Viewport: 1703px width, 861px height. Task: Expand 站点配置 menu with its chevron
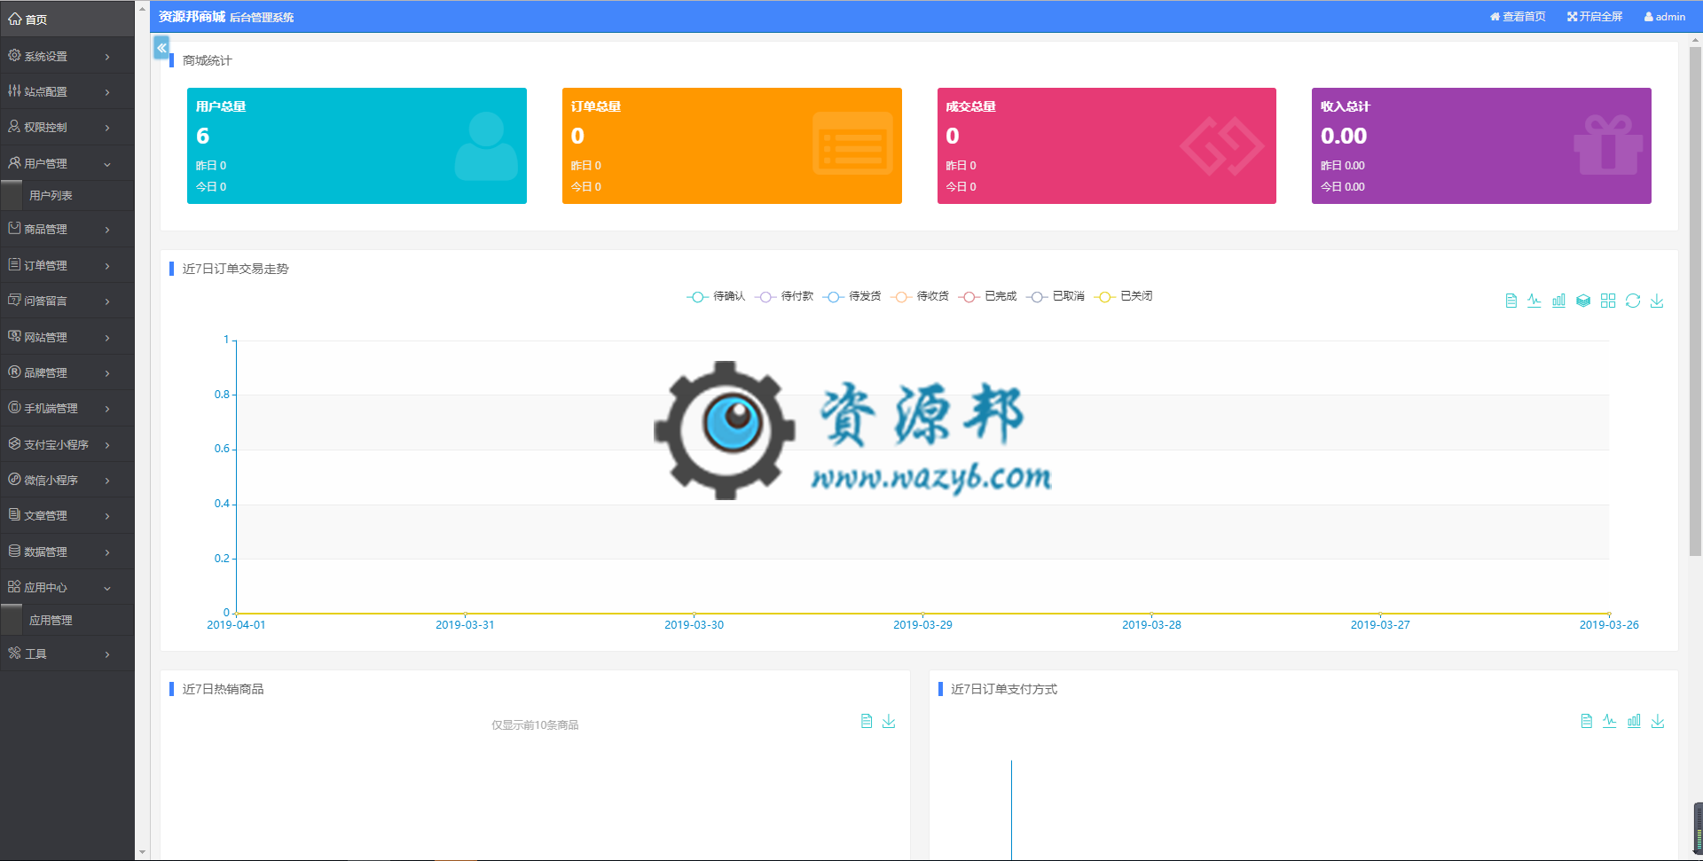[x=107, y=92]
